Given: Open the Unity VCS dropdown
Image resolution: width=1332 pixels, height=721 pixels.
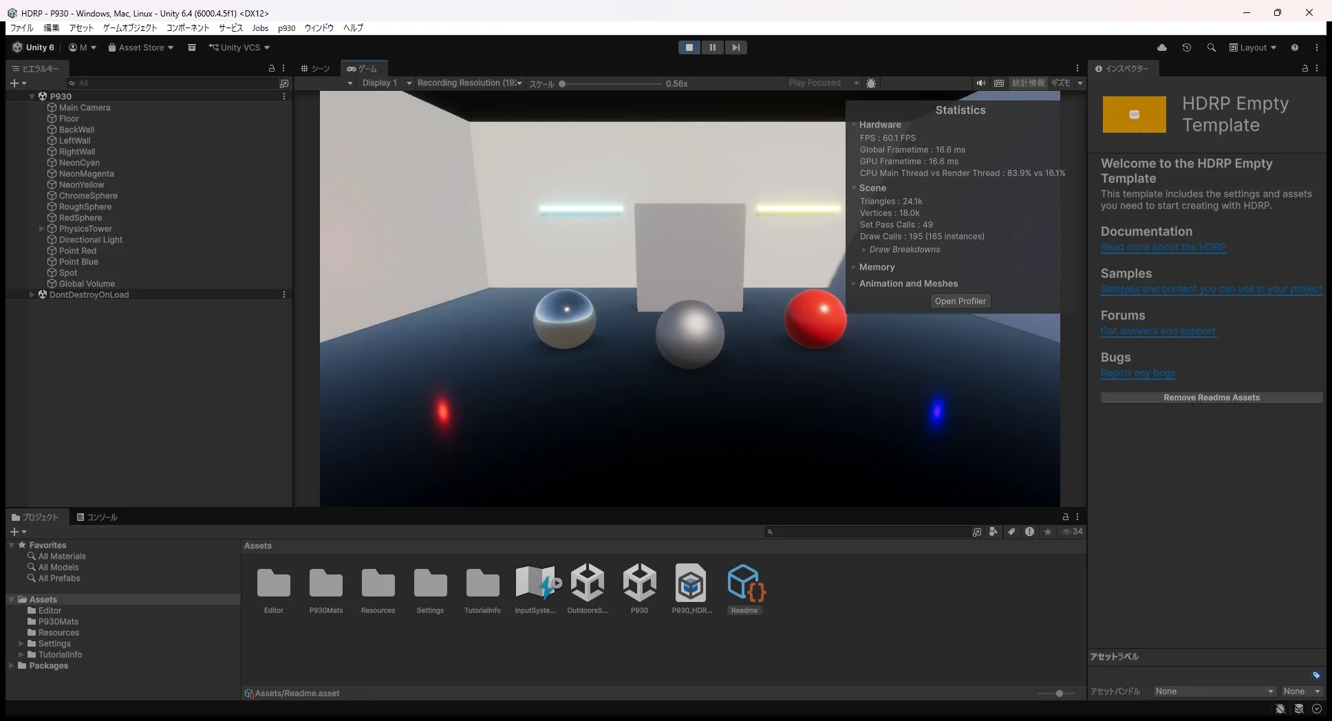Looking at the screenshot, I should pos(239,47).
